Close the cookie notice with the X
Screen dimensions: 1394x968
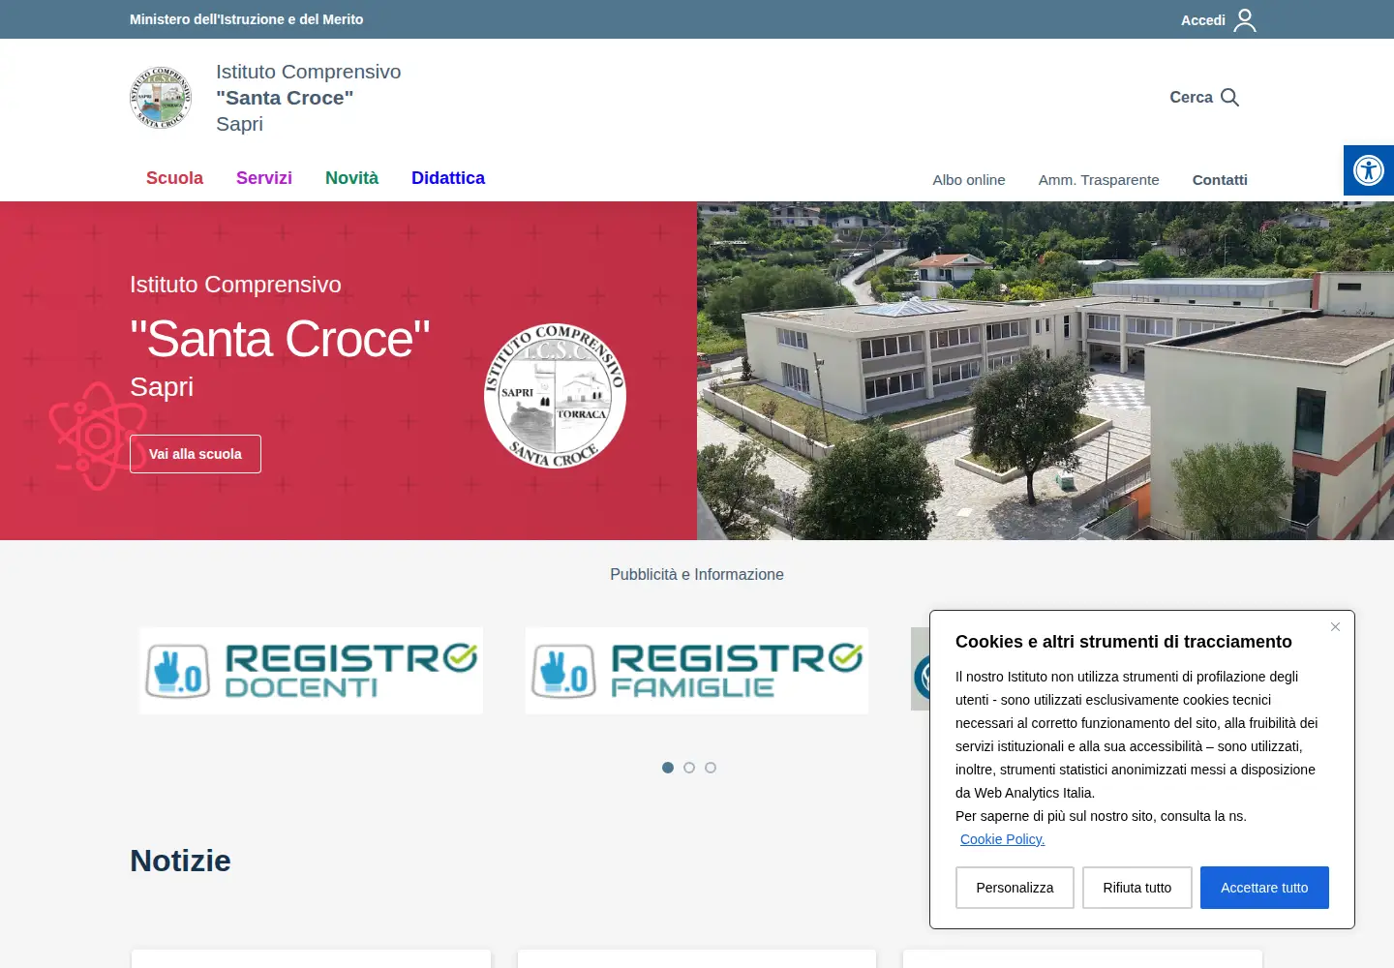(x=1335, y=627)
